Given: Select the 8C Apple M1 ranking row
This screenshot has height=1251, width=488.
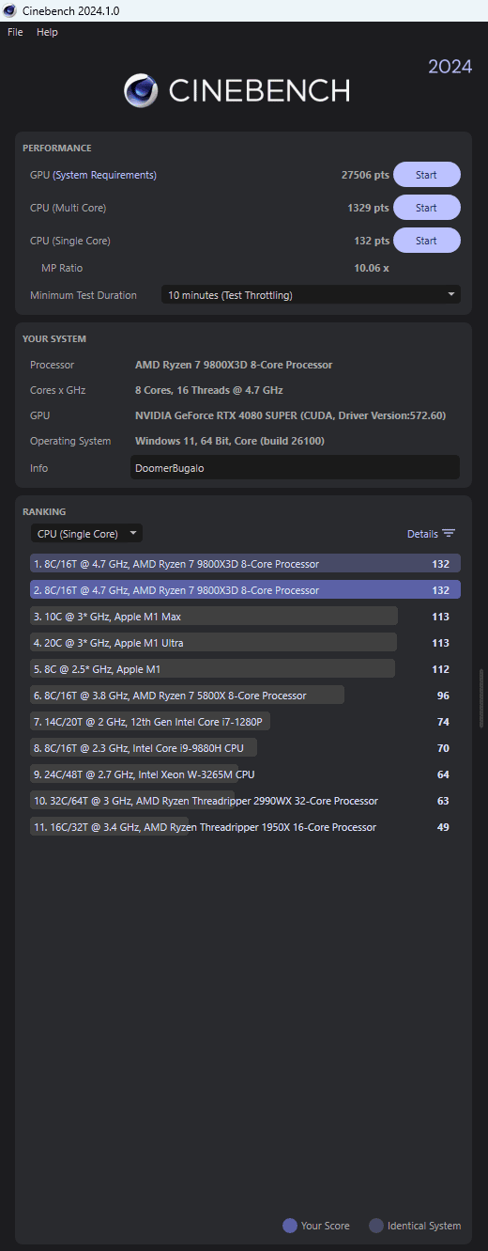Looking at the screenshot, I should point(245,669).
